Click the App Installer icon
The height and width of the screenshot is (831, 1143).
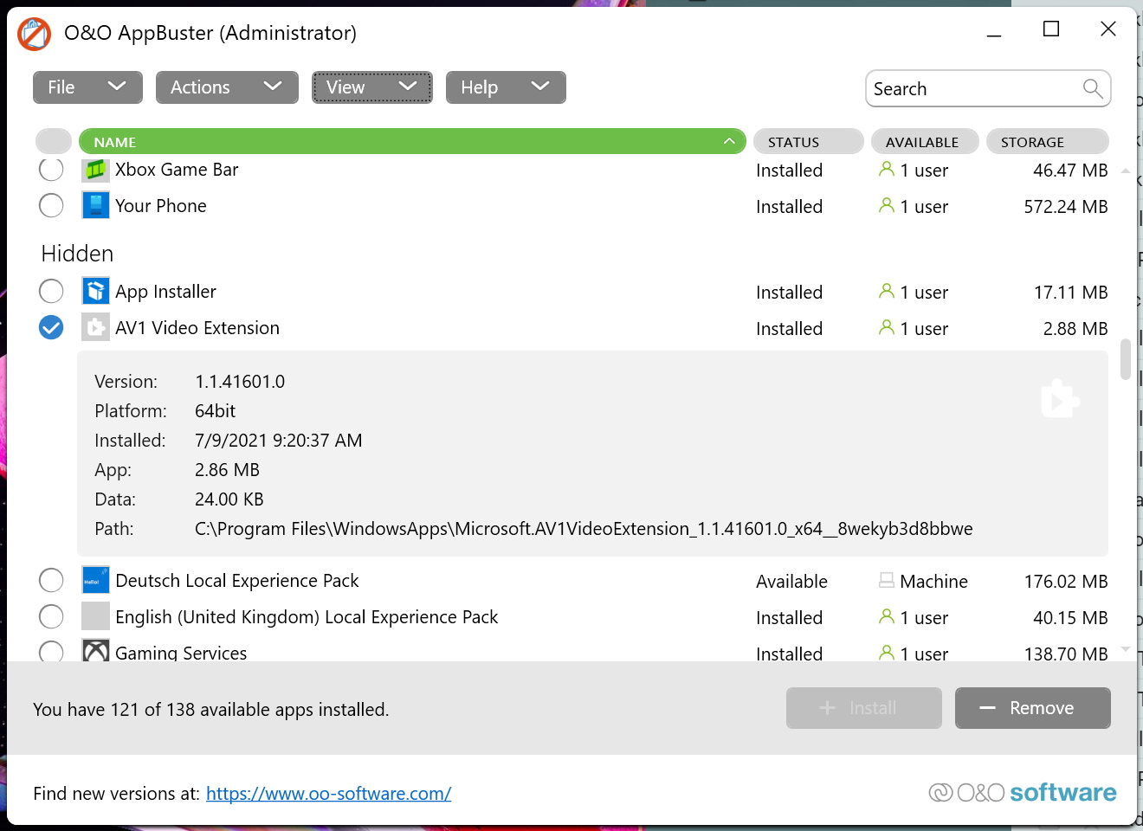point(95,292)
